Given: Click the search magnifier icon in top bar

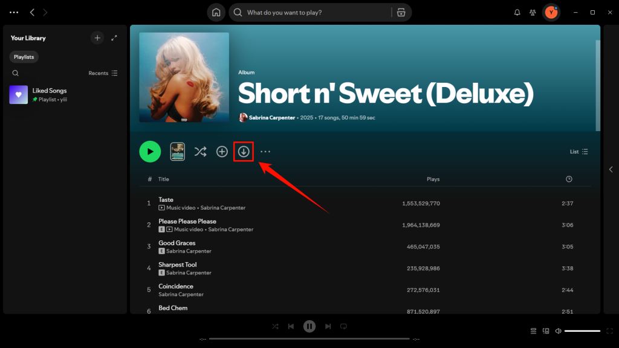Looking at the screenshot, I should (x=238, y=13).
